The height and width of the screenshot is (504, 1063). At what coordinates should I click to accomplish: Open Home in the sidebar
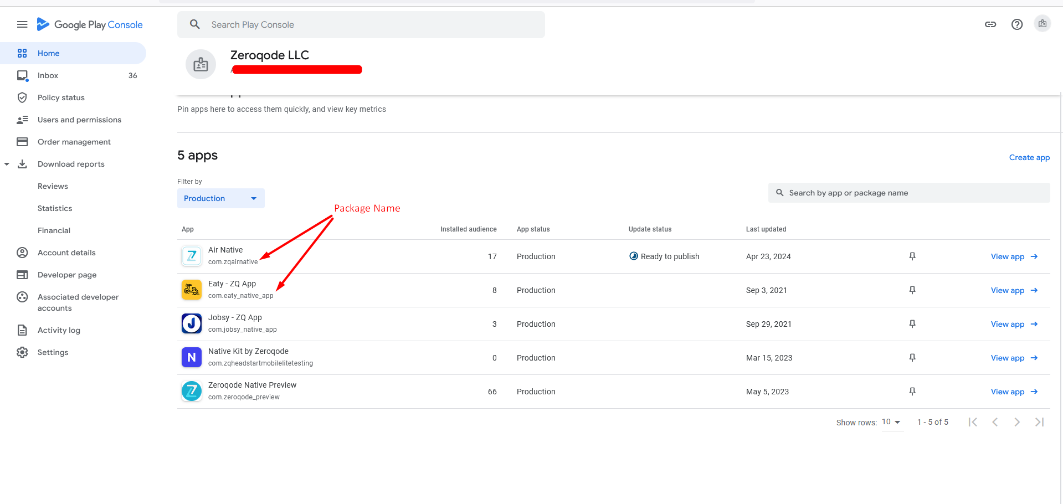click(73, 53)
